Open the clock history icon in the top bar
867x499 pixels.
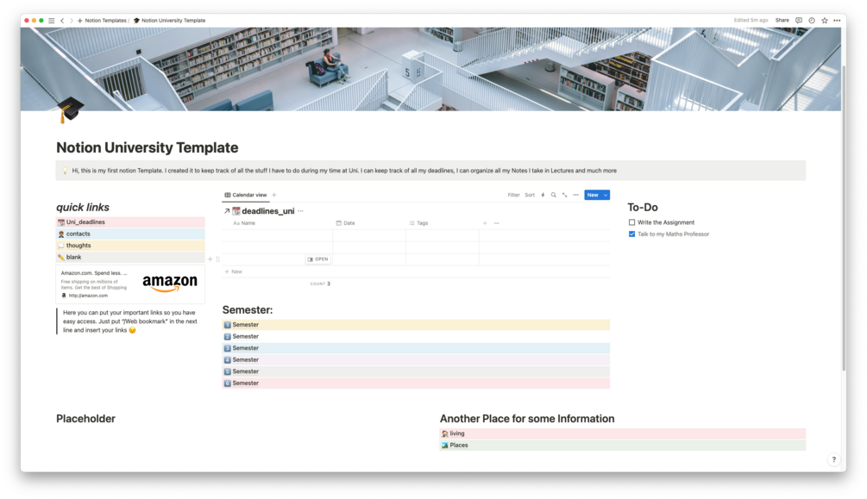pos(812,20)
